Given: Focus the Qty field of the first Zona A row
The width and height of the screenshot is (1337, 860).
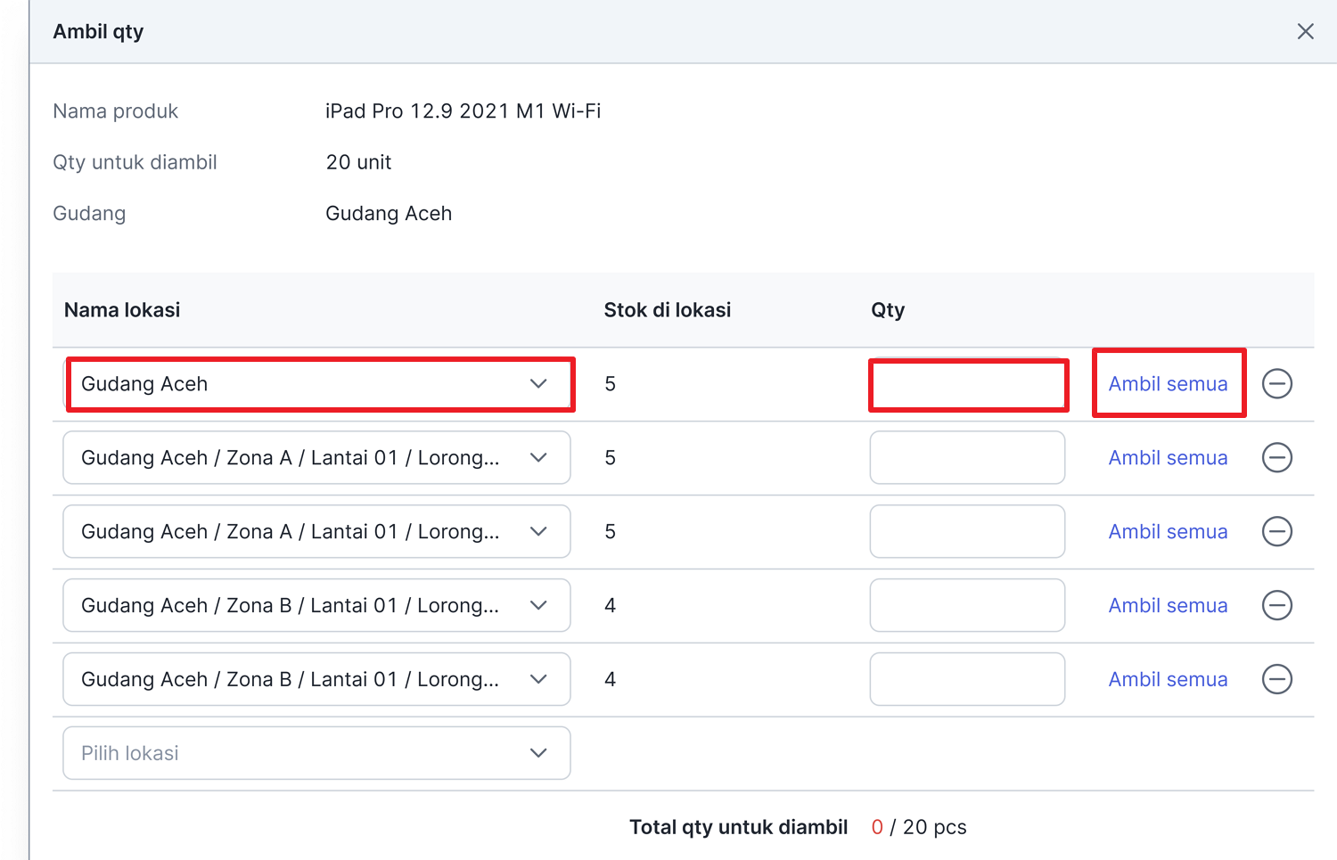Looking at the screenshot, I should tap(967, 458).
